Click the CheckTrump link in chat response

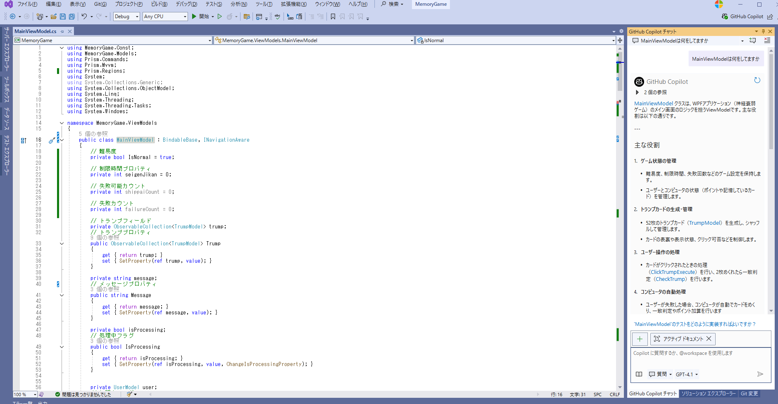tap(671, 279)
